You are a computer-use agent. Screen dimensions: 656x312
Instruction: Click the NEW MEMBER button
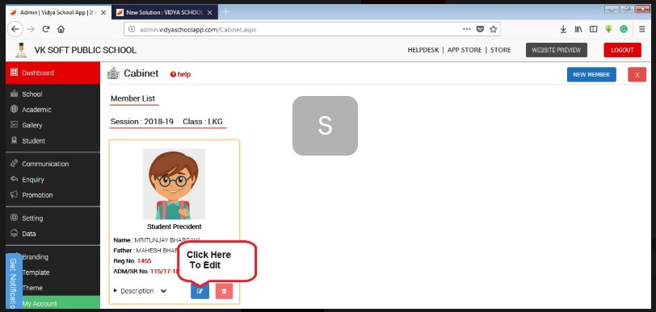[591, 74]
